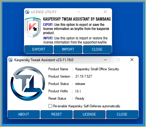This screenshot has height=127, width=146.
Task: Click the LICENSE UTILITY window title text
Action: click(x=44, y=12)
